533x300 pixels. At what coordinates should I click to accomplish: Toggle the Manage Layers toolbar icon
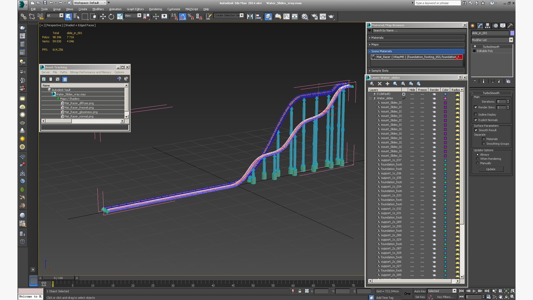pyautogui.click(x=268, y=17)
